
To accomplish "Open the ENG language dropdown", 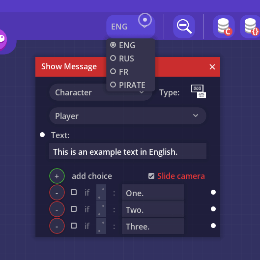I will click(131, 27).
